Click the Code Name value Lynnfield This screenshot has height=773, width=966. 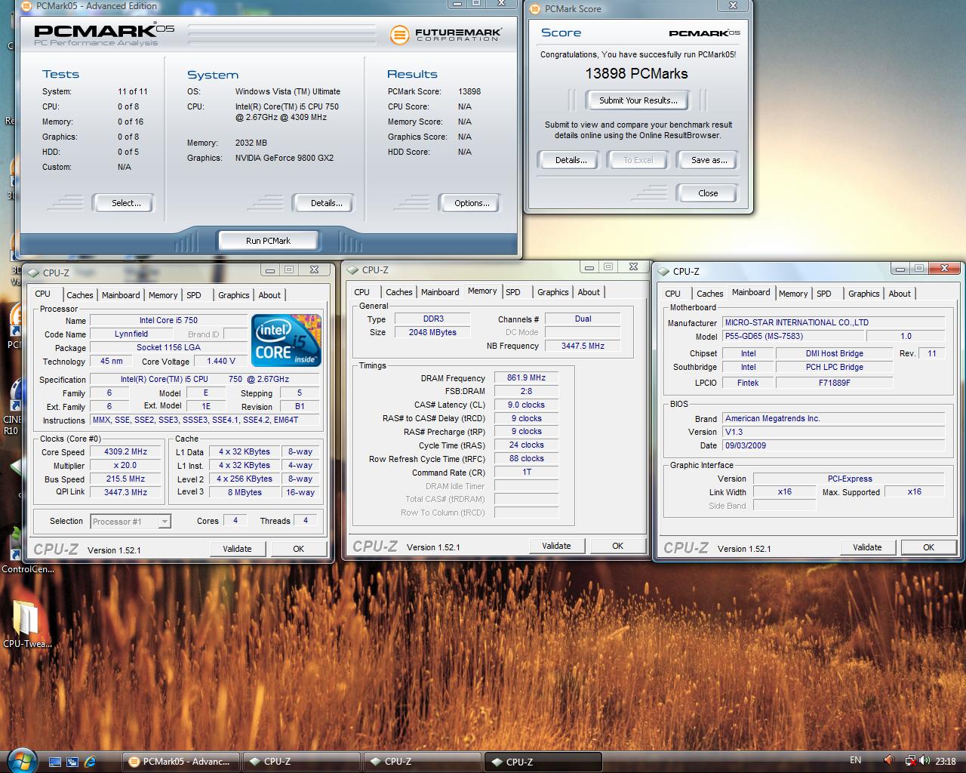(x=131, y=334)
